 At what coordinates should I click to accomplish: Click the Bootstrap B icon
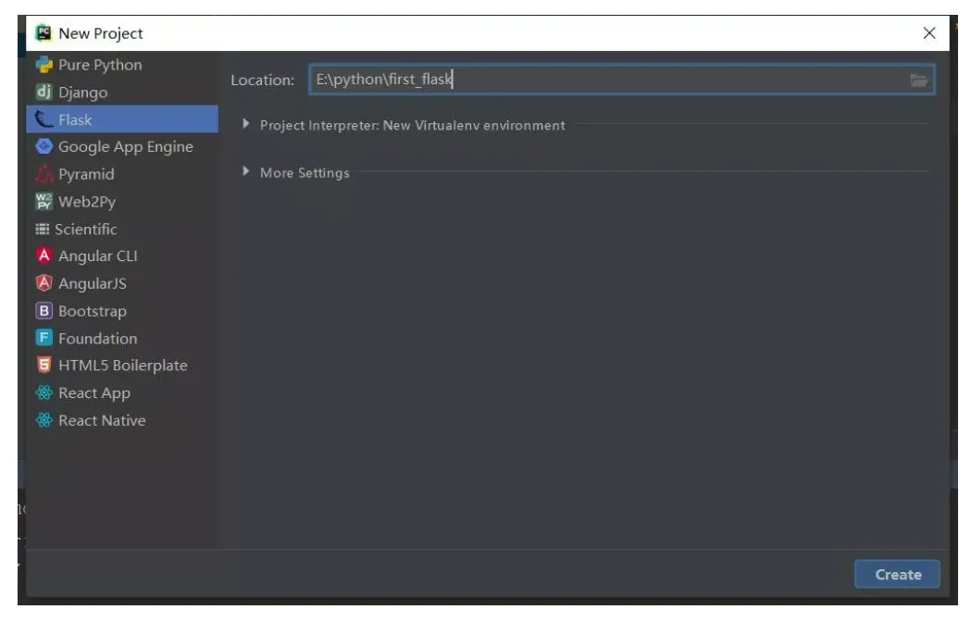pos(44,311)
